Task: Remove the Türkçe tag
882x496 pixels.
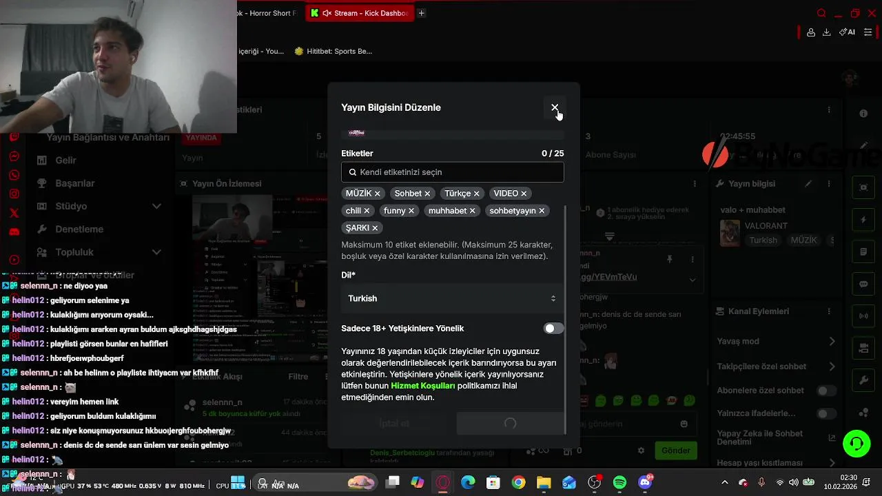Action: point(476,194)
